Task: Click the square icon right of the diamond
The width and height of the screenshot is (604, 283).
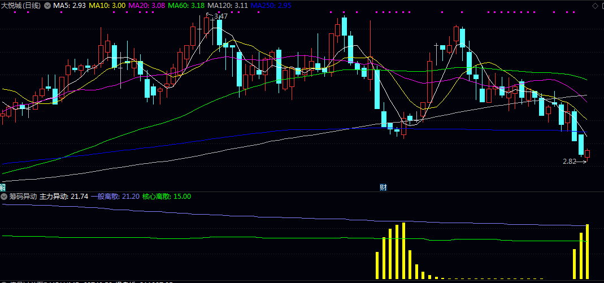Action: (x=601, y=6)
